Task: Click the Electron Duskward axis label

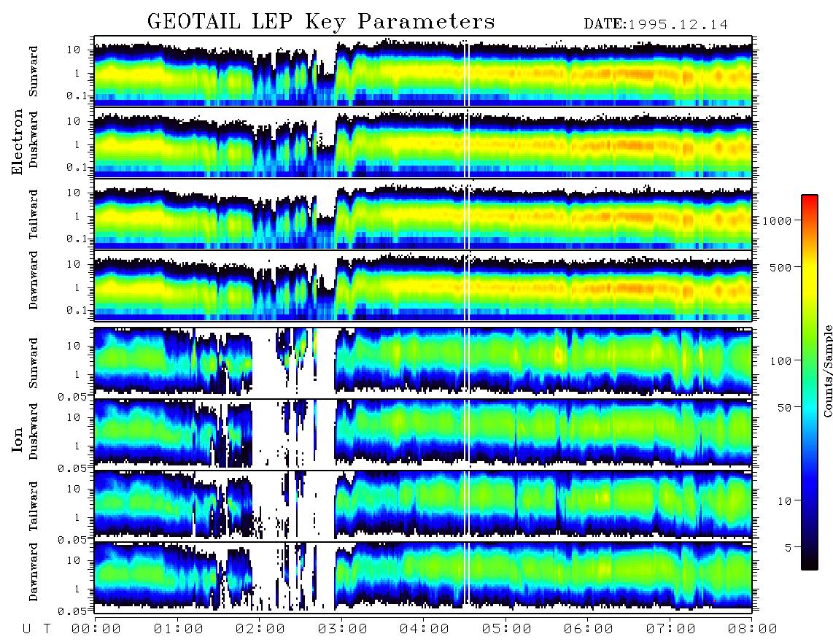Action: coord(34,140)
